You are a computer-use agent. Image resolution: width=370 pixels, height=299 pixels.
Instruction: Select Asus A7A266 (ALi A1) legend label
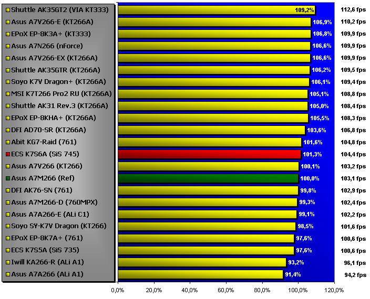[x=47, y=274]
